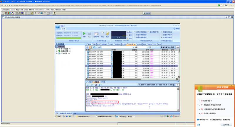This screenshot has height=127, width=235.
Task: Switch to the 数据包 tab in upper tab row
Action: click(150, 44)
